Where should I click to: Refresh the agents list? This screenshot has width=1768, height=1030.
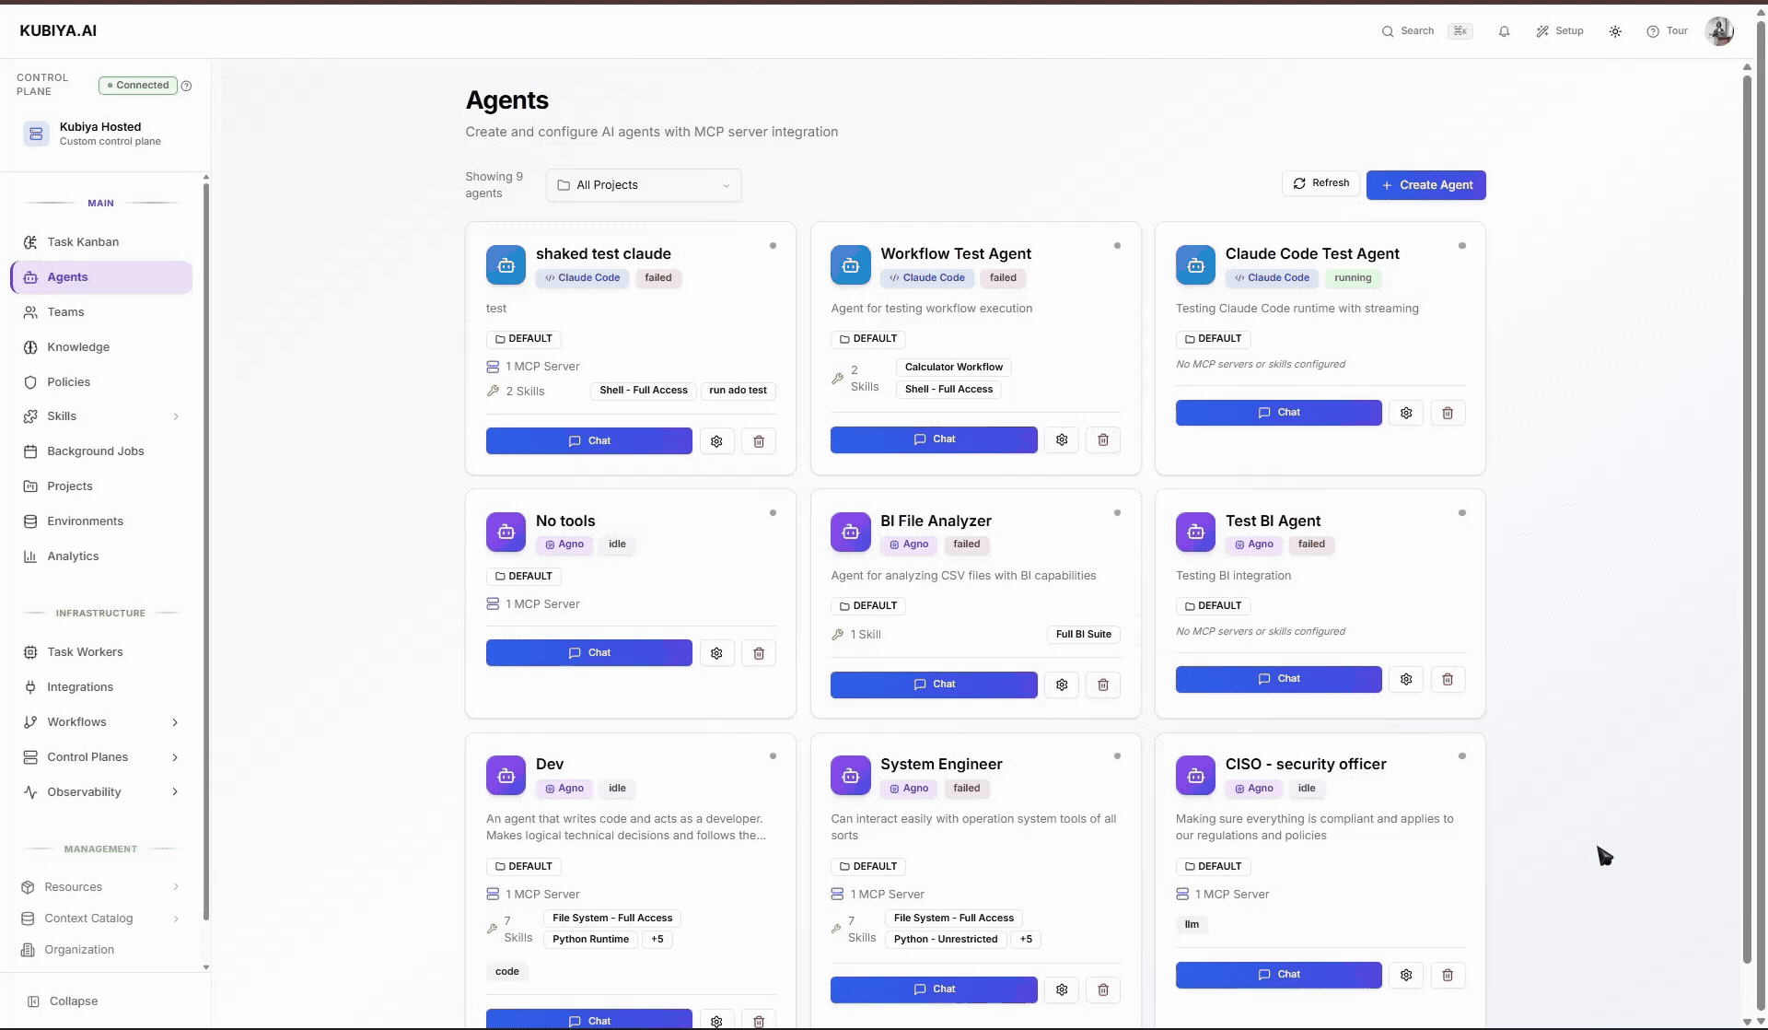click(1320, 182)
